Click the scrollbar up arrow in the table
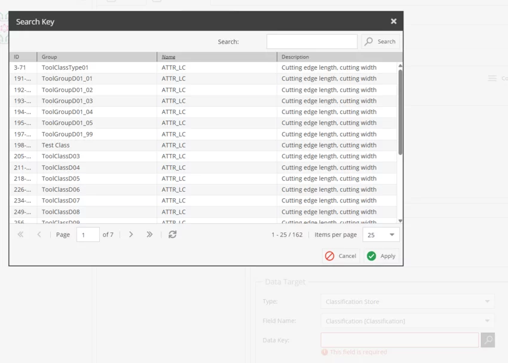The image size is (508, 363). pyautogui.click(x=400, y=66)
